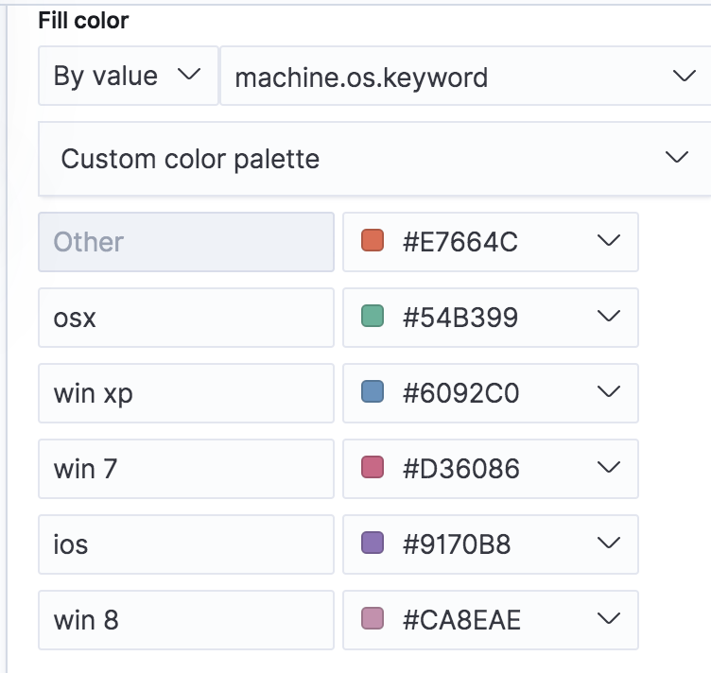Click the win 8 category value field
The width and height of the screenshot is (711, 673).
point(185,619)
